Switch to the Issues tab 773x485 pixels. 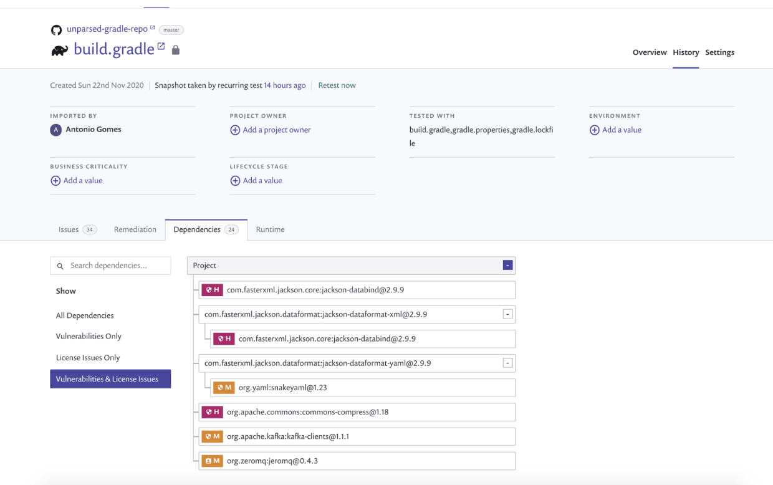click(x=77, y=229)
